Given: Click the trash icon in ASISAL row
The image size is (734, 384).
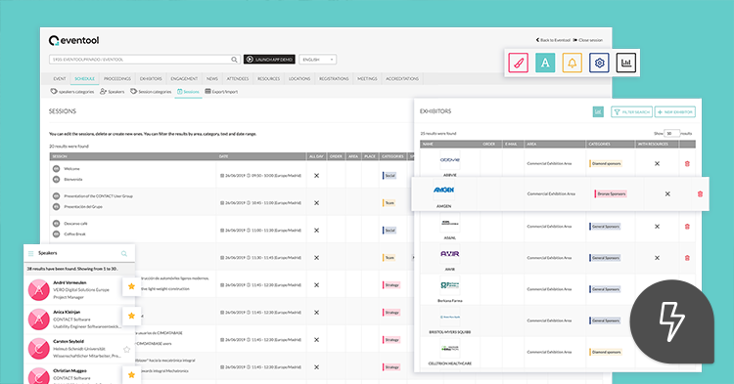Looking at the screenshot, I should pyautogui.click(x=687, y=226).
